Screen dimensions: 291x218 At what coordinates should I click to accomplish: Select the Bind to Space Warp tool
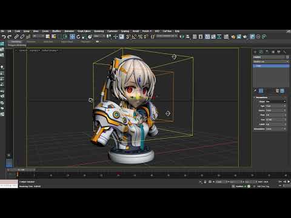click(x=28, y=36)
